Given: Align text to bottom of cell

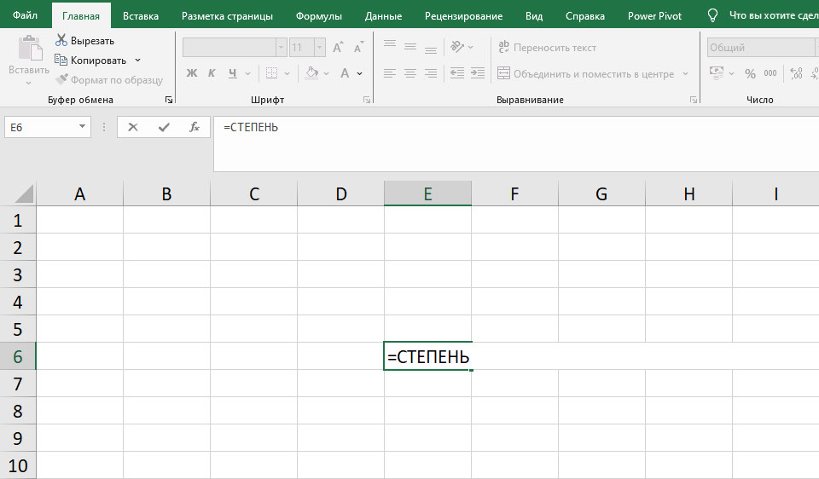Looking at the screenshot, I should tap(430, 49).
